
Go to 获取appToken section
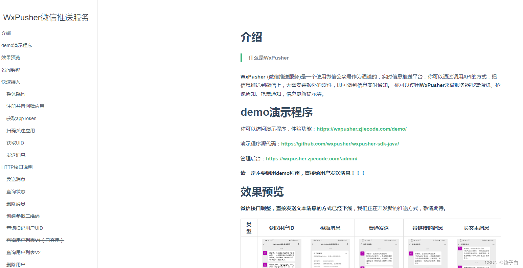coord(21,118)
